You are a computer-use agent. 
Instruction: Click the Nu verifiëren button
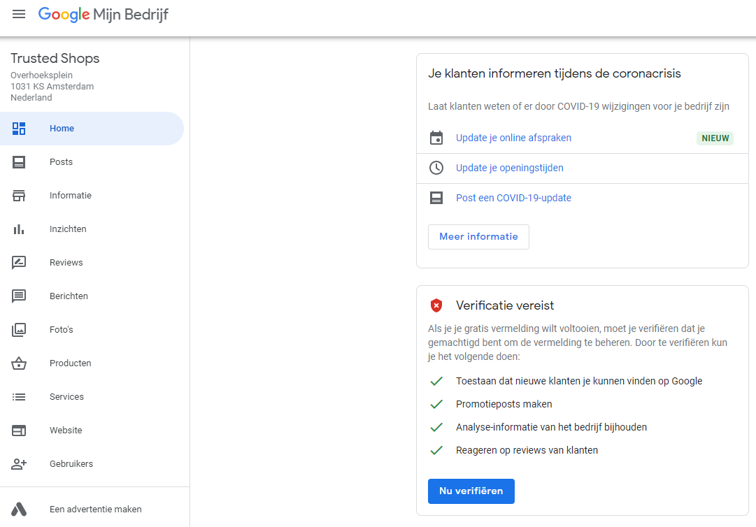(x=471, y=491)
